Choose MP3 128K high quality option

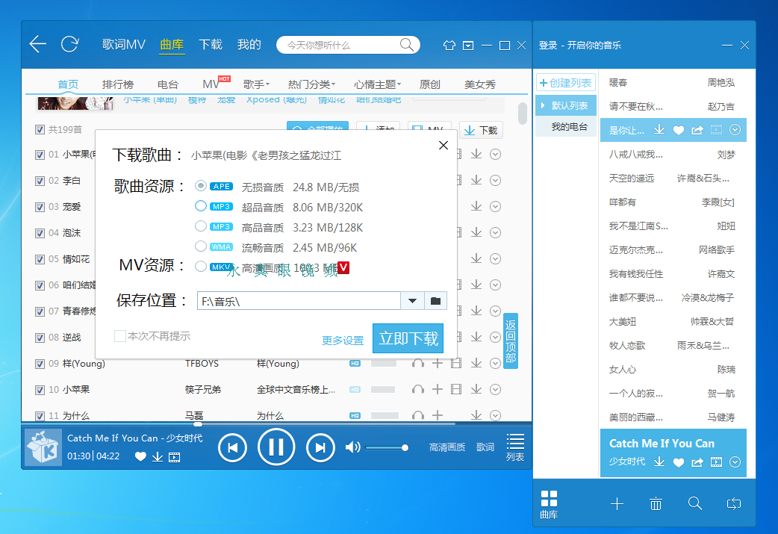tap(200, 226)
